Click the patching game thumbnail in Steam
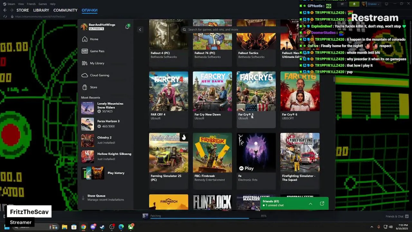412x232 pixels. pyautogui.click(x=145, y=216)
